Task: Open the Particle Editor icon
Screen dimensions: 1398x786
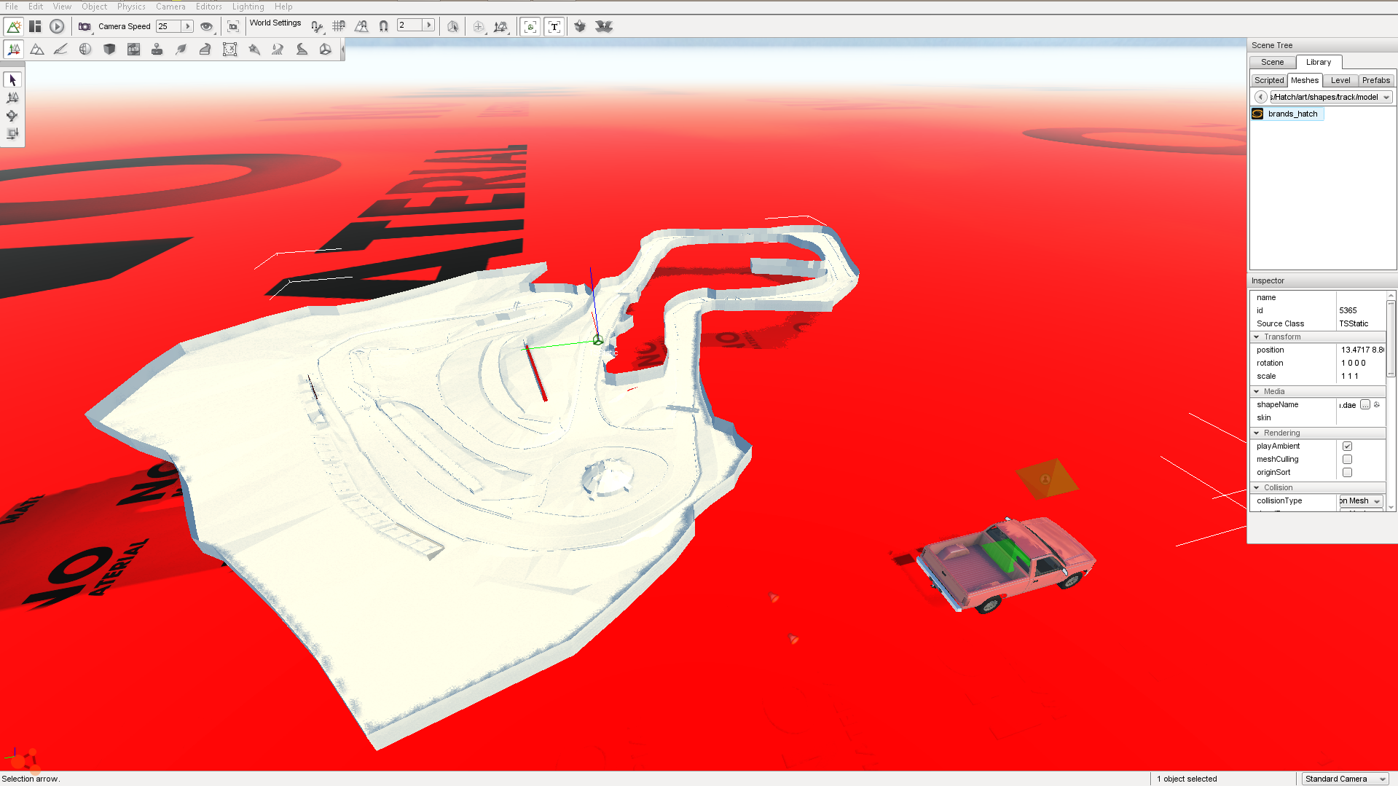Action: click(254, 50)
